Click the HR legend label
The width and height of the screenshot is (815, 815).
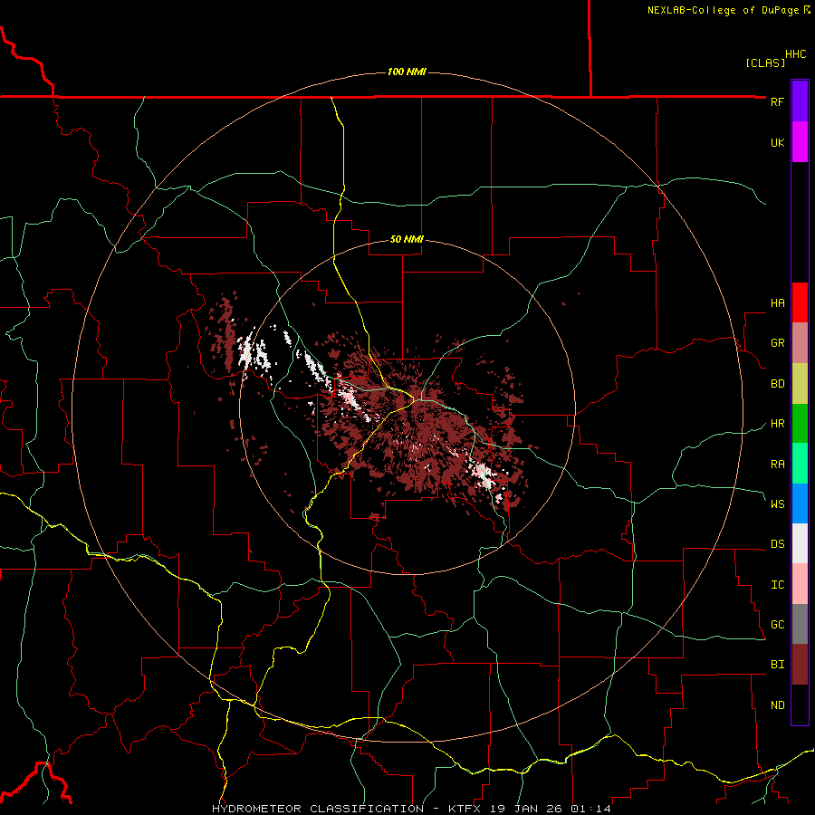pyautogui.click(x=777, y=424)
